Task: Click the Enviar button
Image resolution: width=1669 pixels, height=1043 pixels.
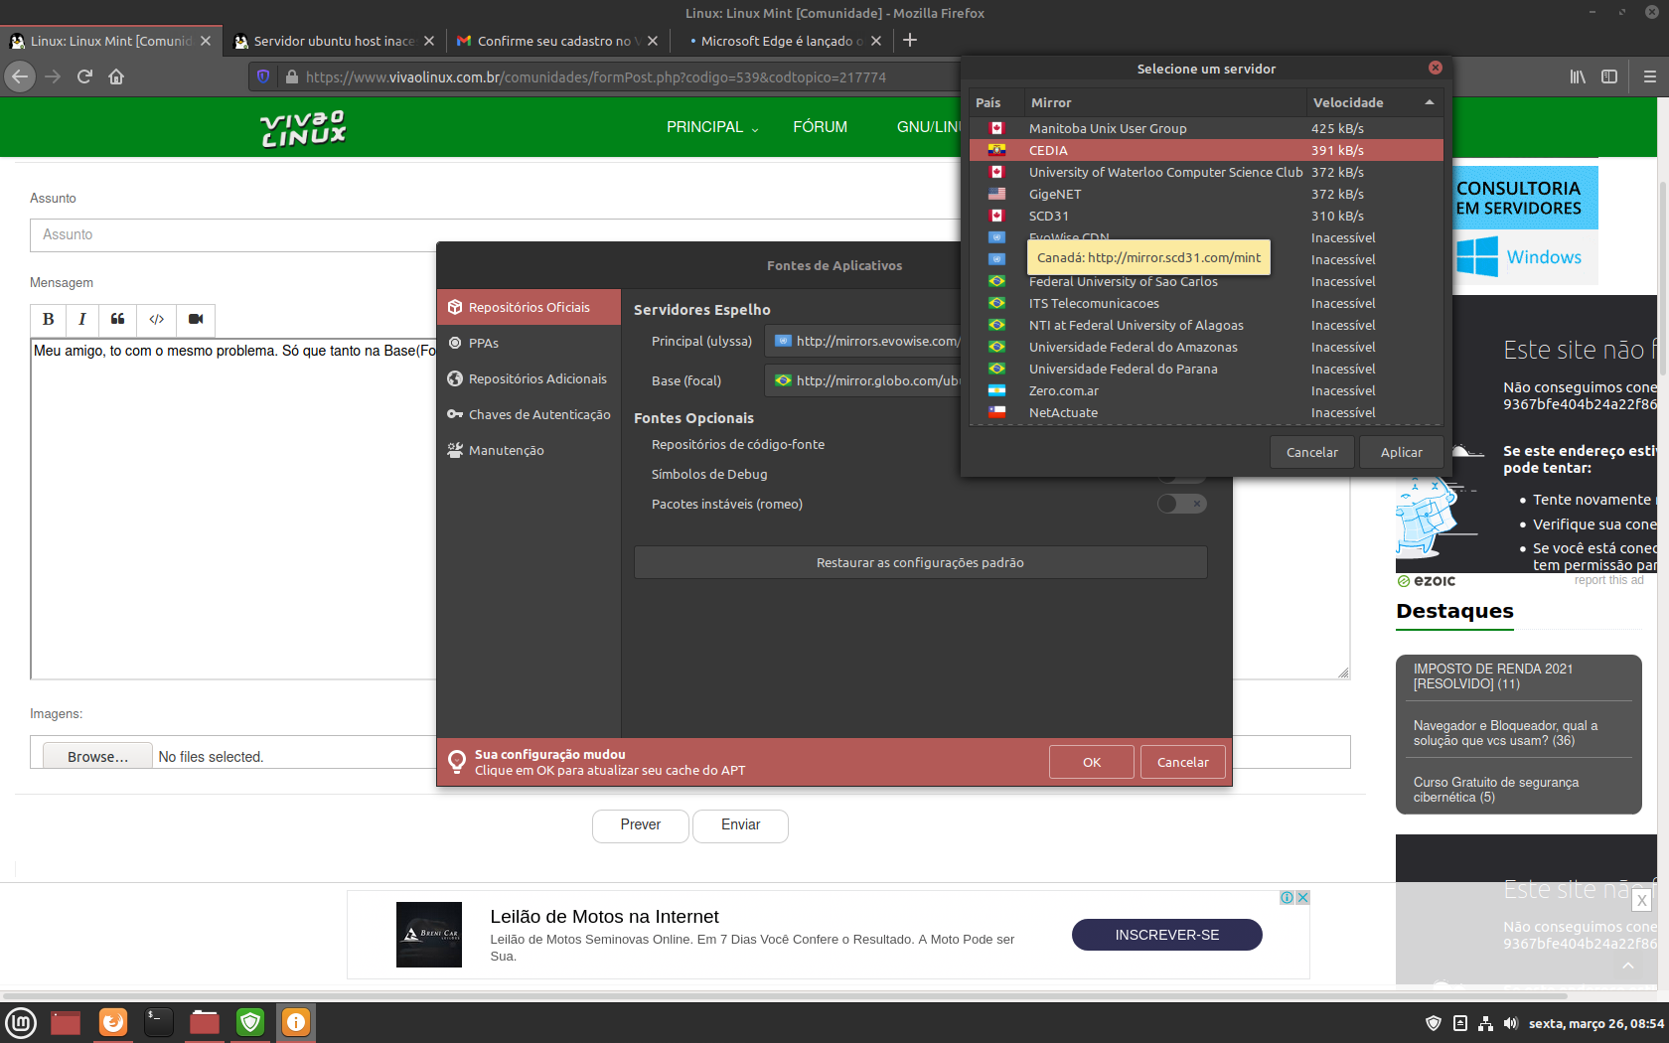Action: coord(740,825)
